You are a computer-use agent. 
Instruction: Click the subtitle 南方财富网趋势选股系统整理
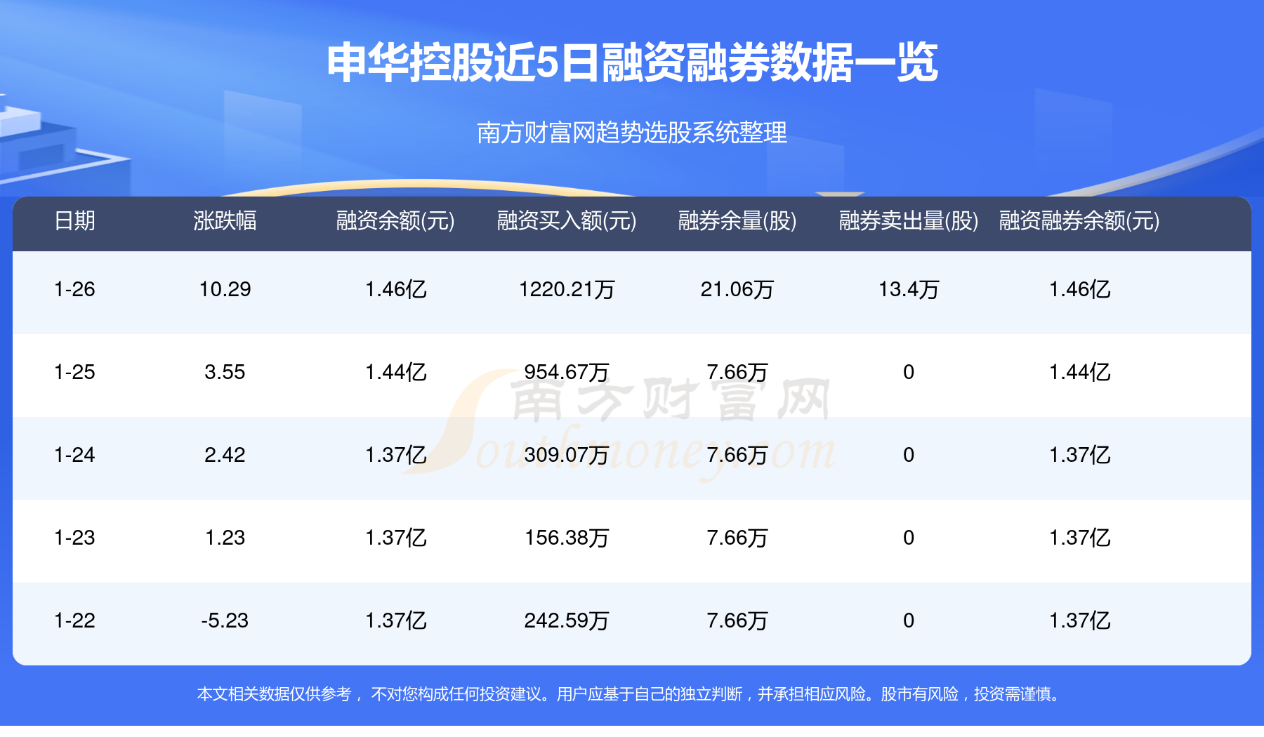coord(632,132)
